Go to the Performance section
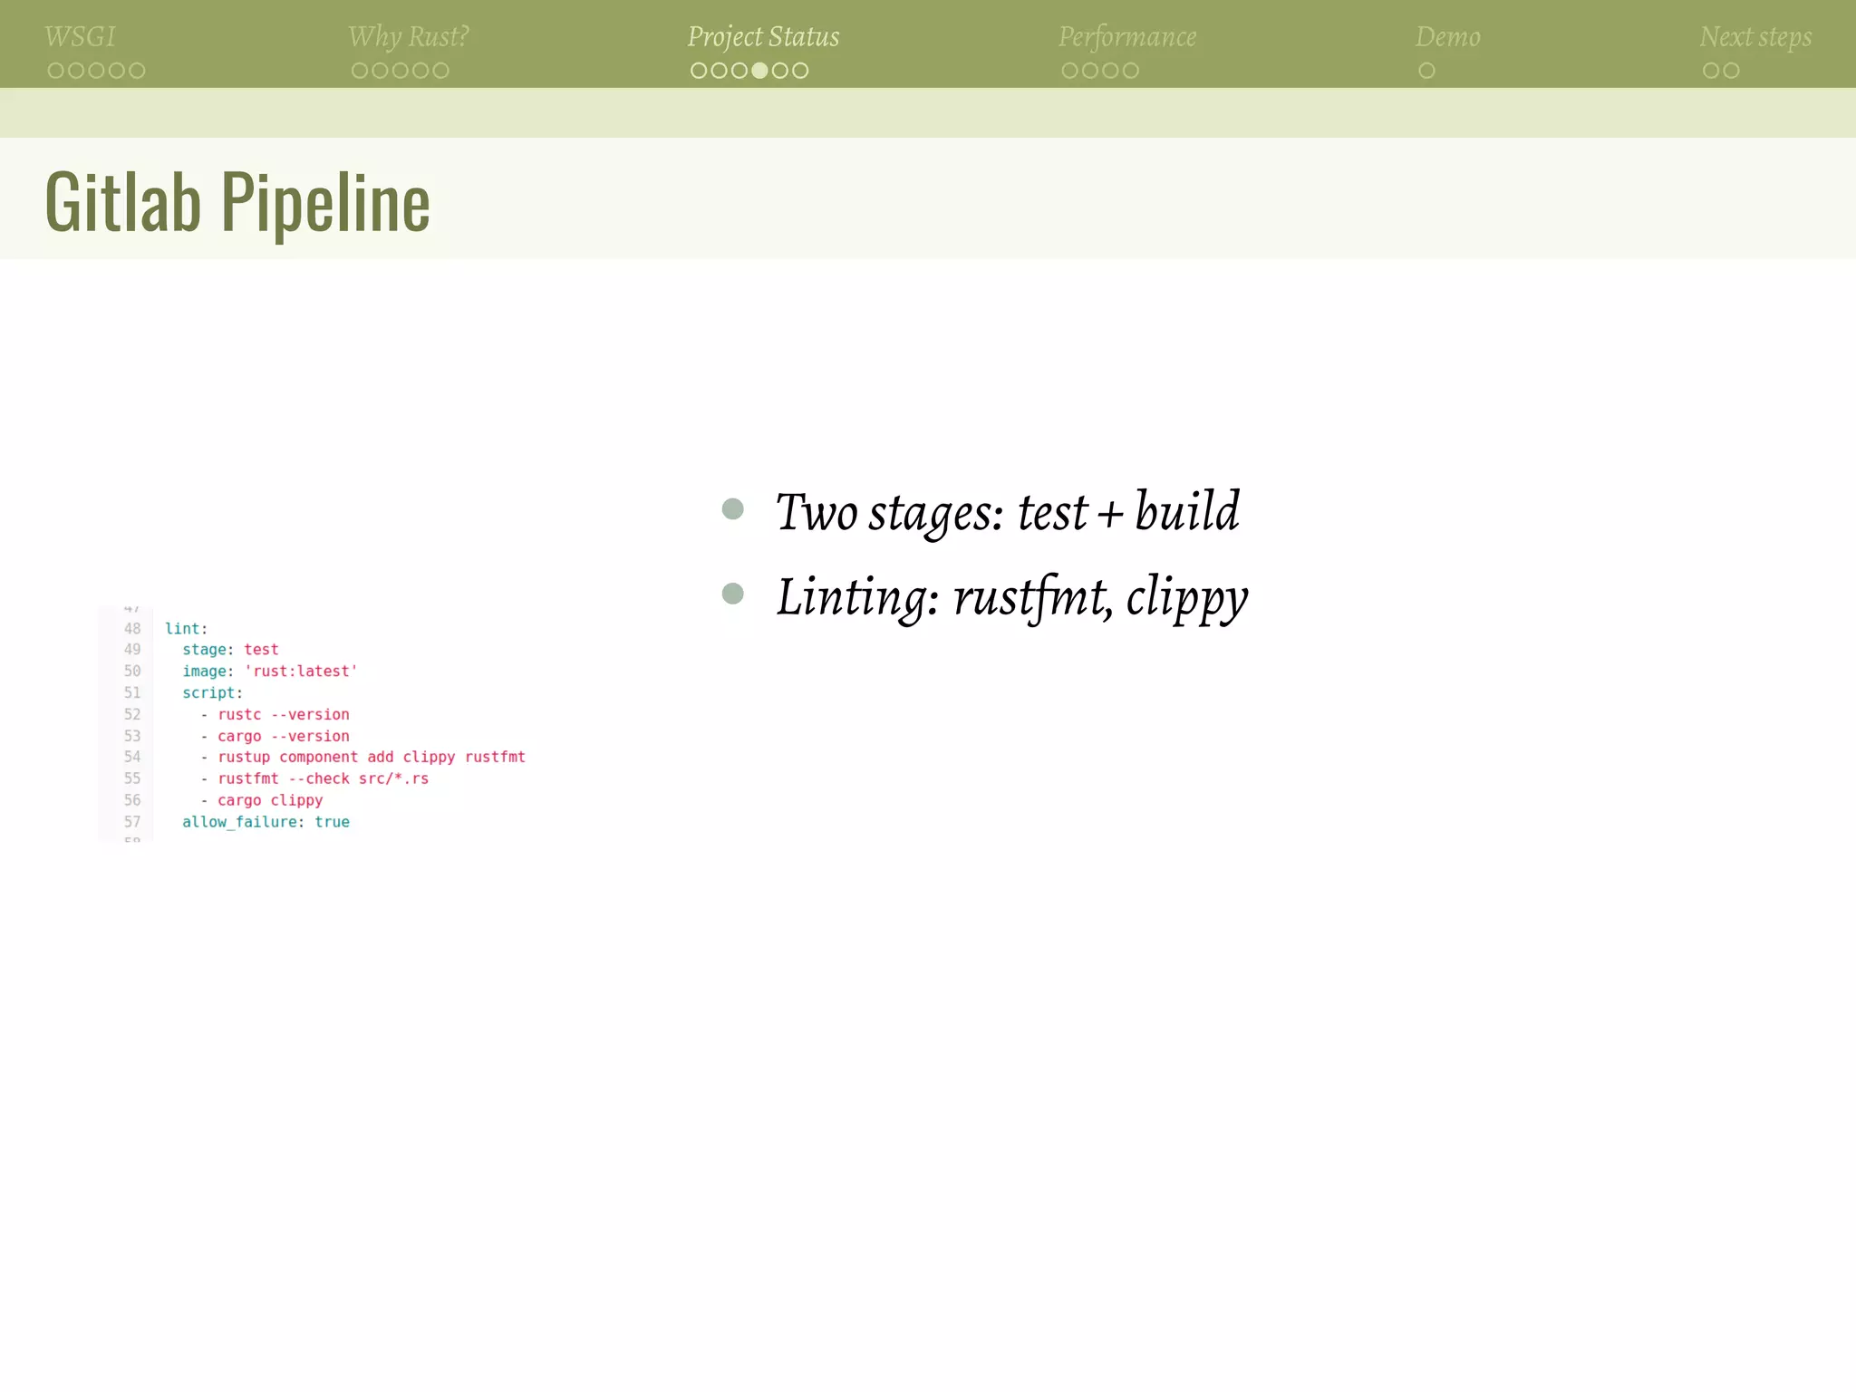 click(1126, 36)
